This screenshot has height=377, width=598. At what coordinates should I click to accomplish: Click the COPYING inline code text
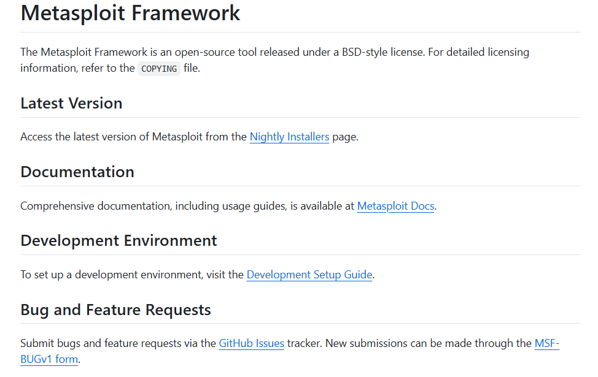159,69
